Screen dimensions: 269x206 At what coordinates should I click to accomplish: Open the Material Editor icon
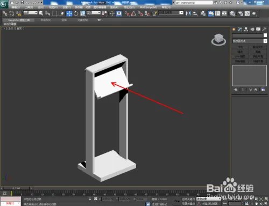(x=232, y=13)
